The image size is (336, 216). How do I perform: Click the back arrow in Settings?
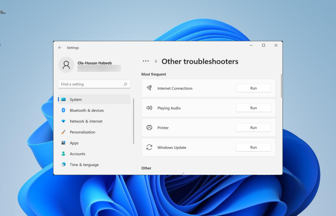(60, 48)
